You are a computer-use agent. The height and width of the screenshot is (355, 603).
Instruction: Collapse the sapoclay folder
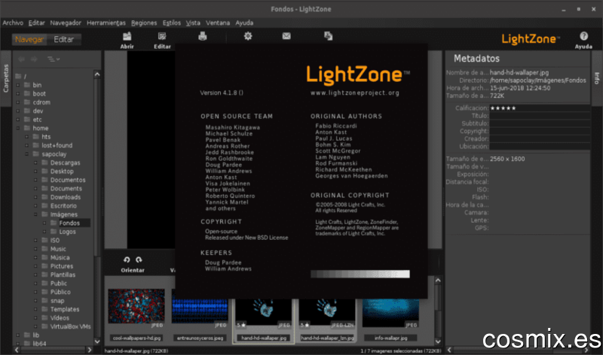(x=26, y=154)
